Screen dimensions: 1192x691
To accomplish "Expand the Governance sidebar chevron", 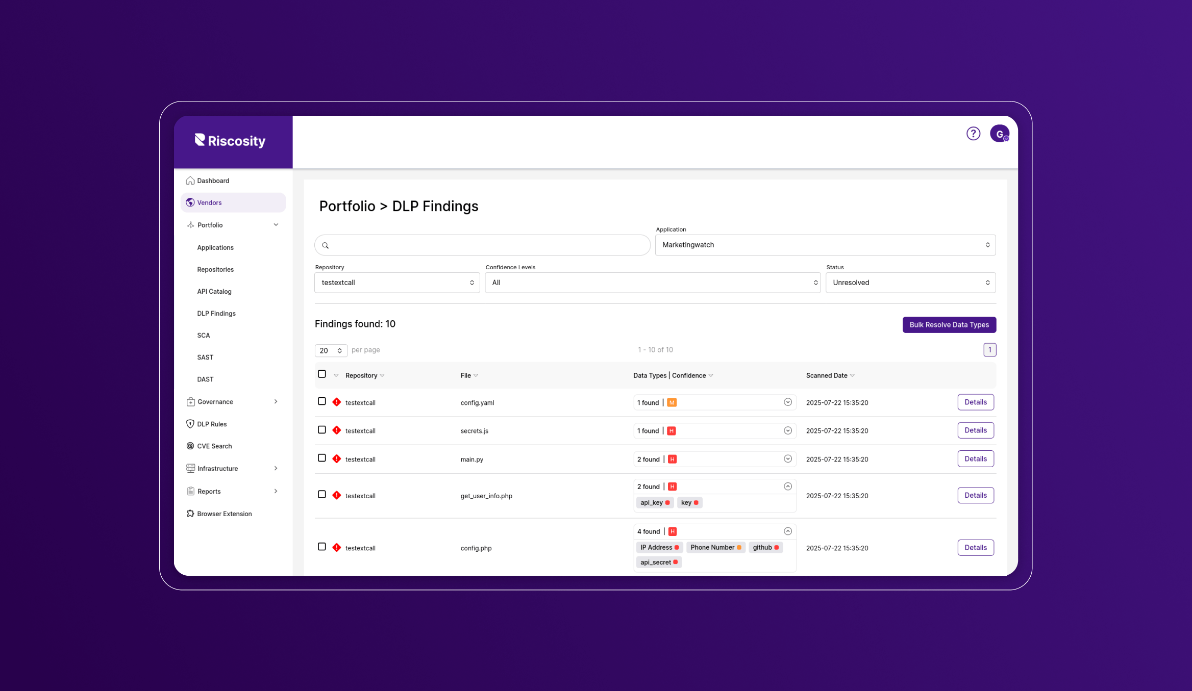I will (276, 402).
